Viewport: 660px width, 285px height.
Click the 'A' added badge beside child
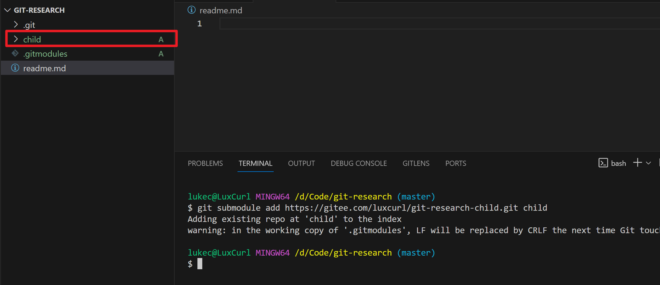tap(161, 39)
